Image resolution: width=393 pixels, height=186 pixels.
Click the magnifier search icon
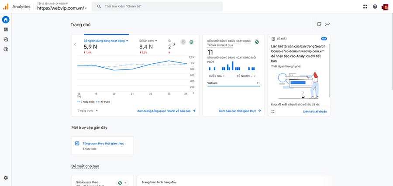click(x=99, y=7)
